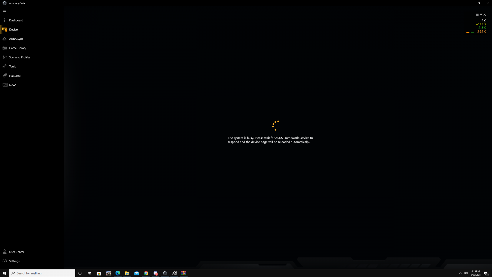This screenshot has height=277, width=492.
Task: Collapse the sidebar hamburger menu
Action: point(5,11)
